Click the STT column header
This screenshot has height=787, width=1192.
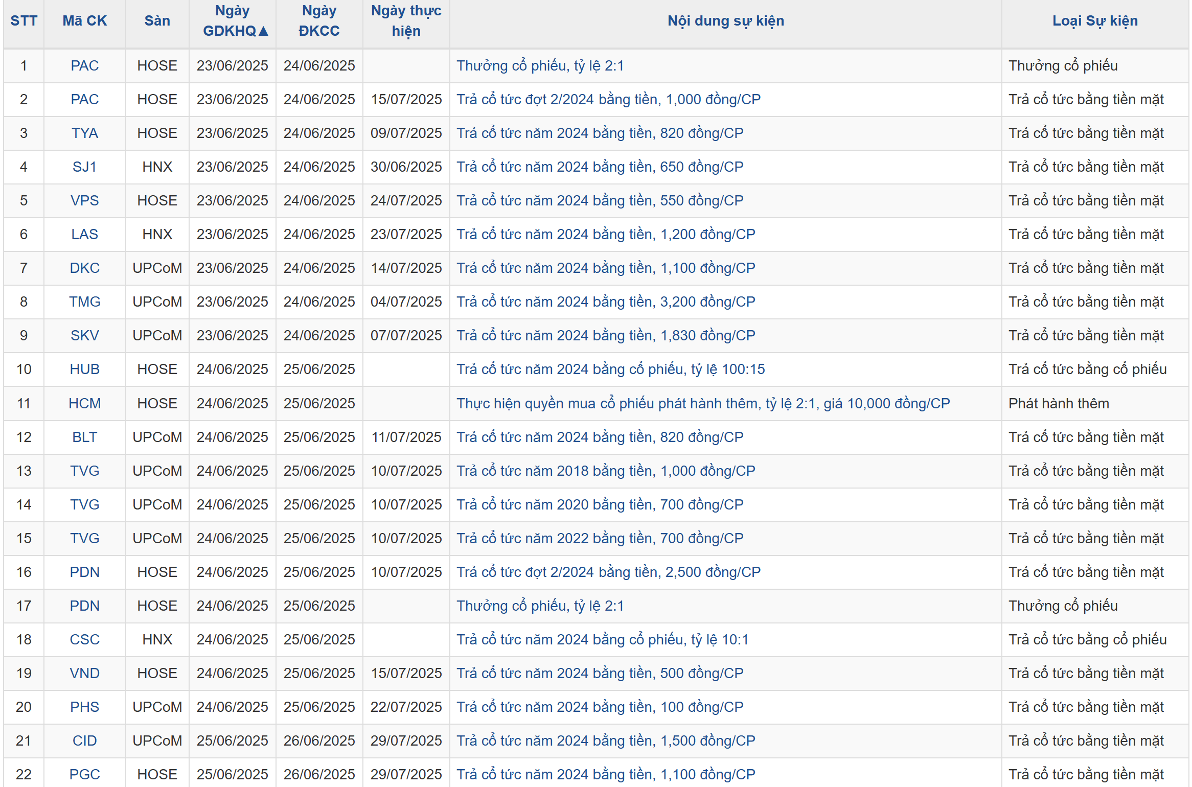tap(24, 21)
